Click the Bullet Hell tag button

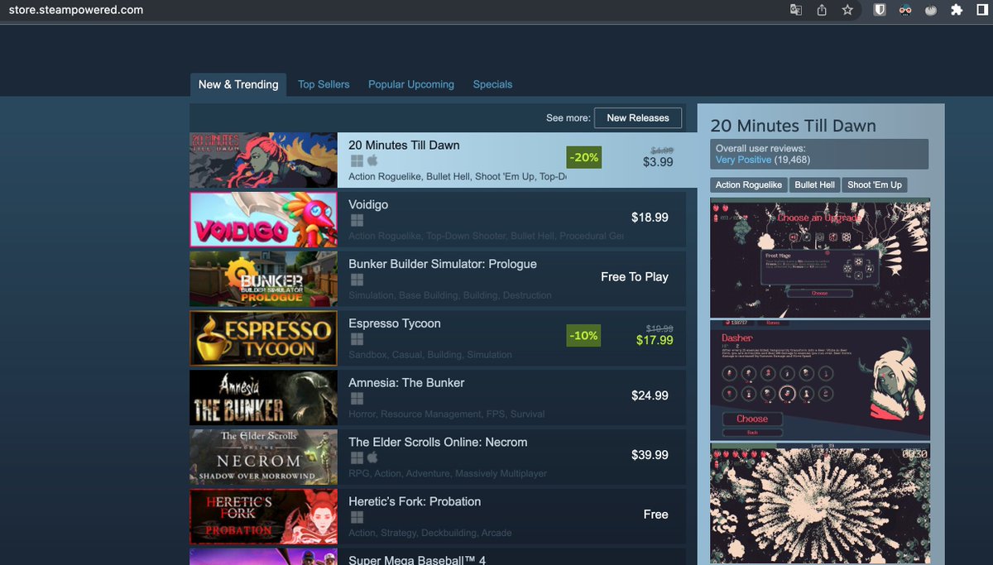(x=815, y=184)
